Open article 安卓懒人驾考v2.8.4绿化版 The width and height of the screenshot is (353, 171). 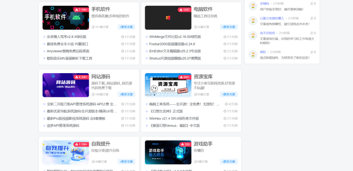(x=67, y=37)
